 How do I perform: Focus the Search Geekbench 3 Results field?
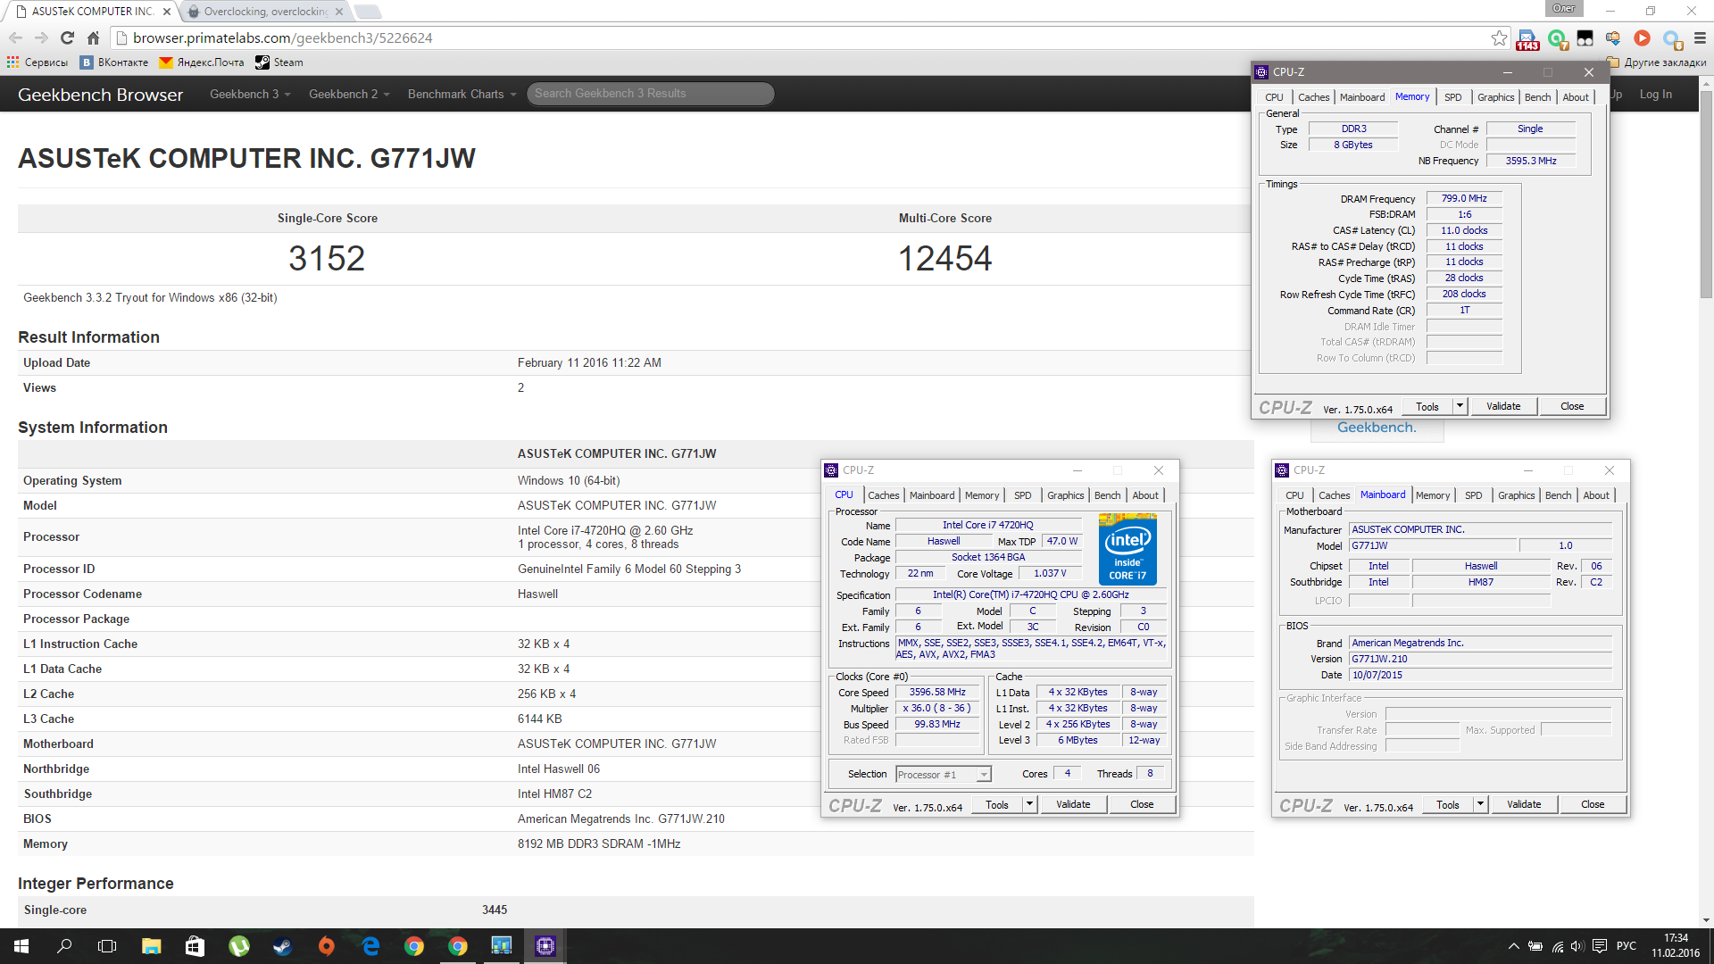point(650,94)
